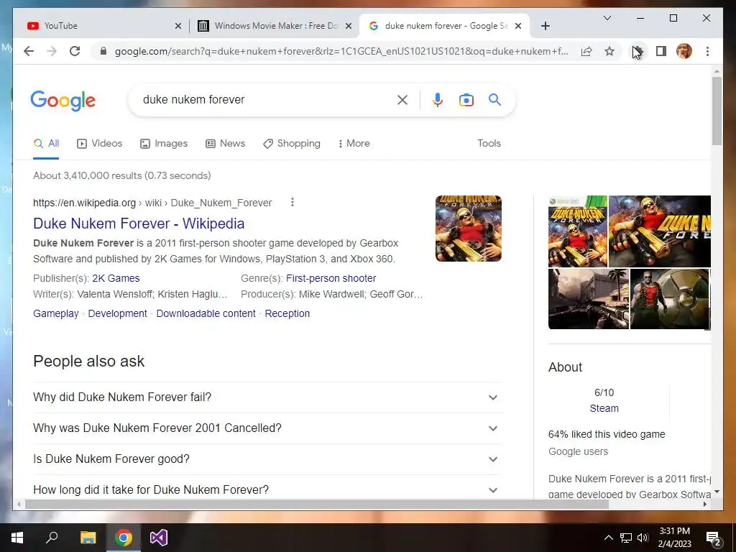Image resolution: width=736 pixels, height=552 pixels.
Task: Bookmark this page with the star icon
Action: [609, 51]
